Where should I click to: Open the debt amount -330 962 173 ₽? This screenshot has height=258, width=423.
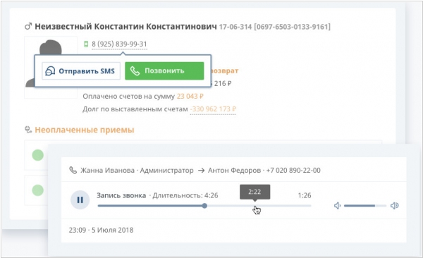tap(213, 109)
